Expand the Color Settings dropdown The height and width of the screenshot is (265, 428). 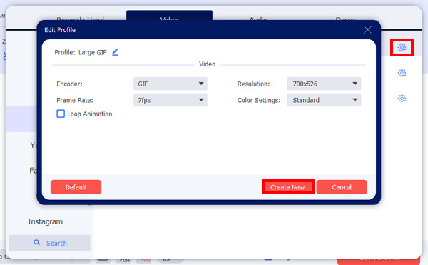pyautogui.click(x=324, y=100)
